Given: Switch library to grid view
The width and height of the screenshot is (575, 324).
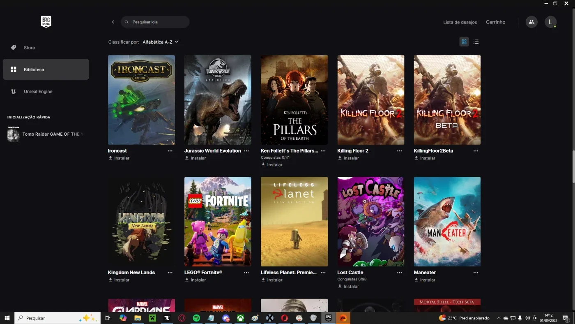Looking at the screenshot, I should point(464,42).
